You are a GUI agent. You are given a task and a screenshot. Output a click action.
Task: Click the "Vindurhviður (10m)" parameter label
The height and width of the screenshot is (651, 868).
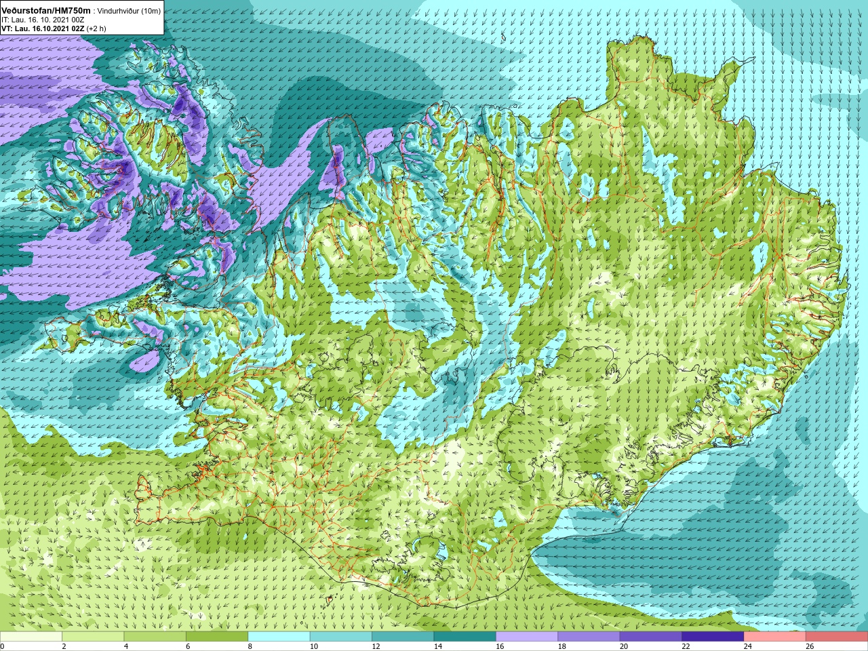tap(129, 10)
